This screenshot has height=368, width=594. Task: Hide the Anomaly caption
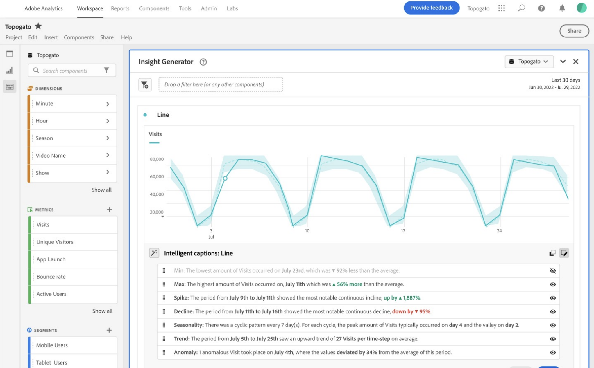552,352
